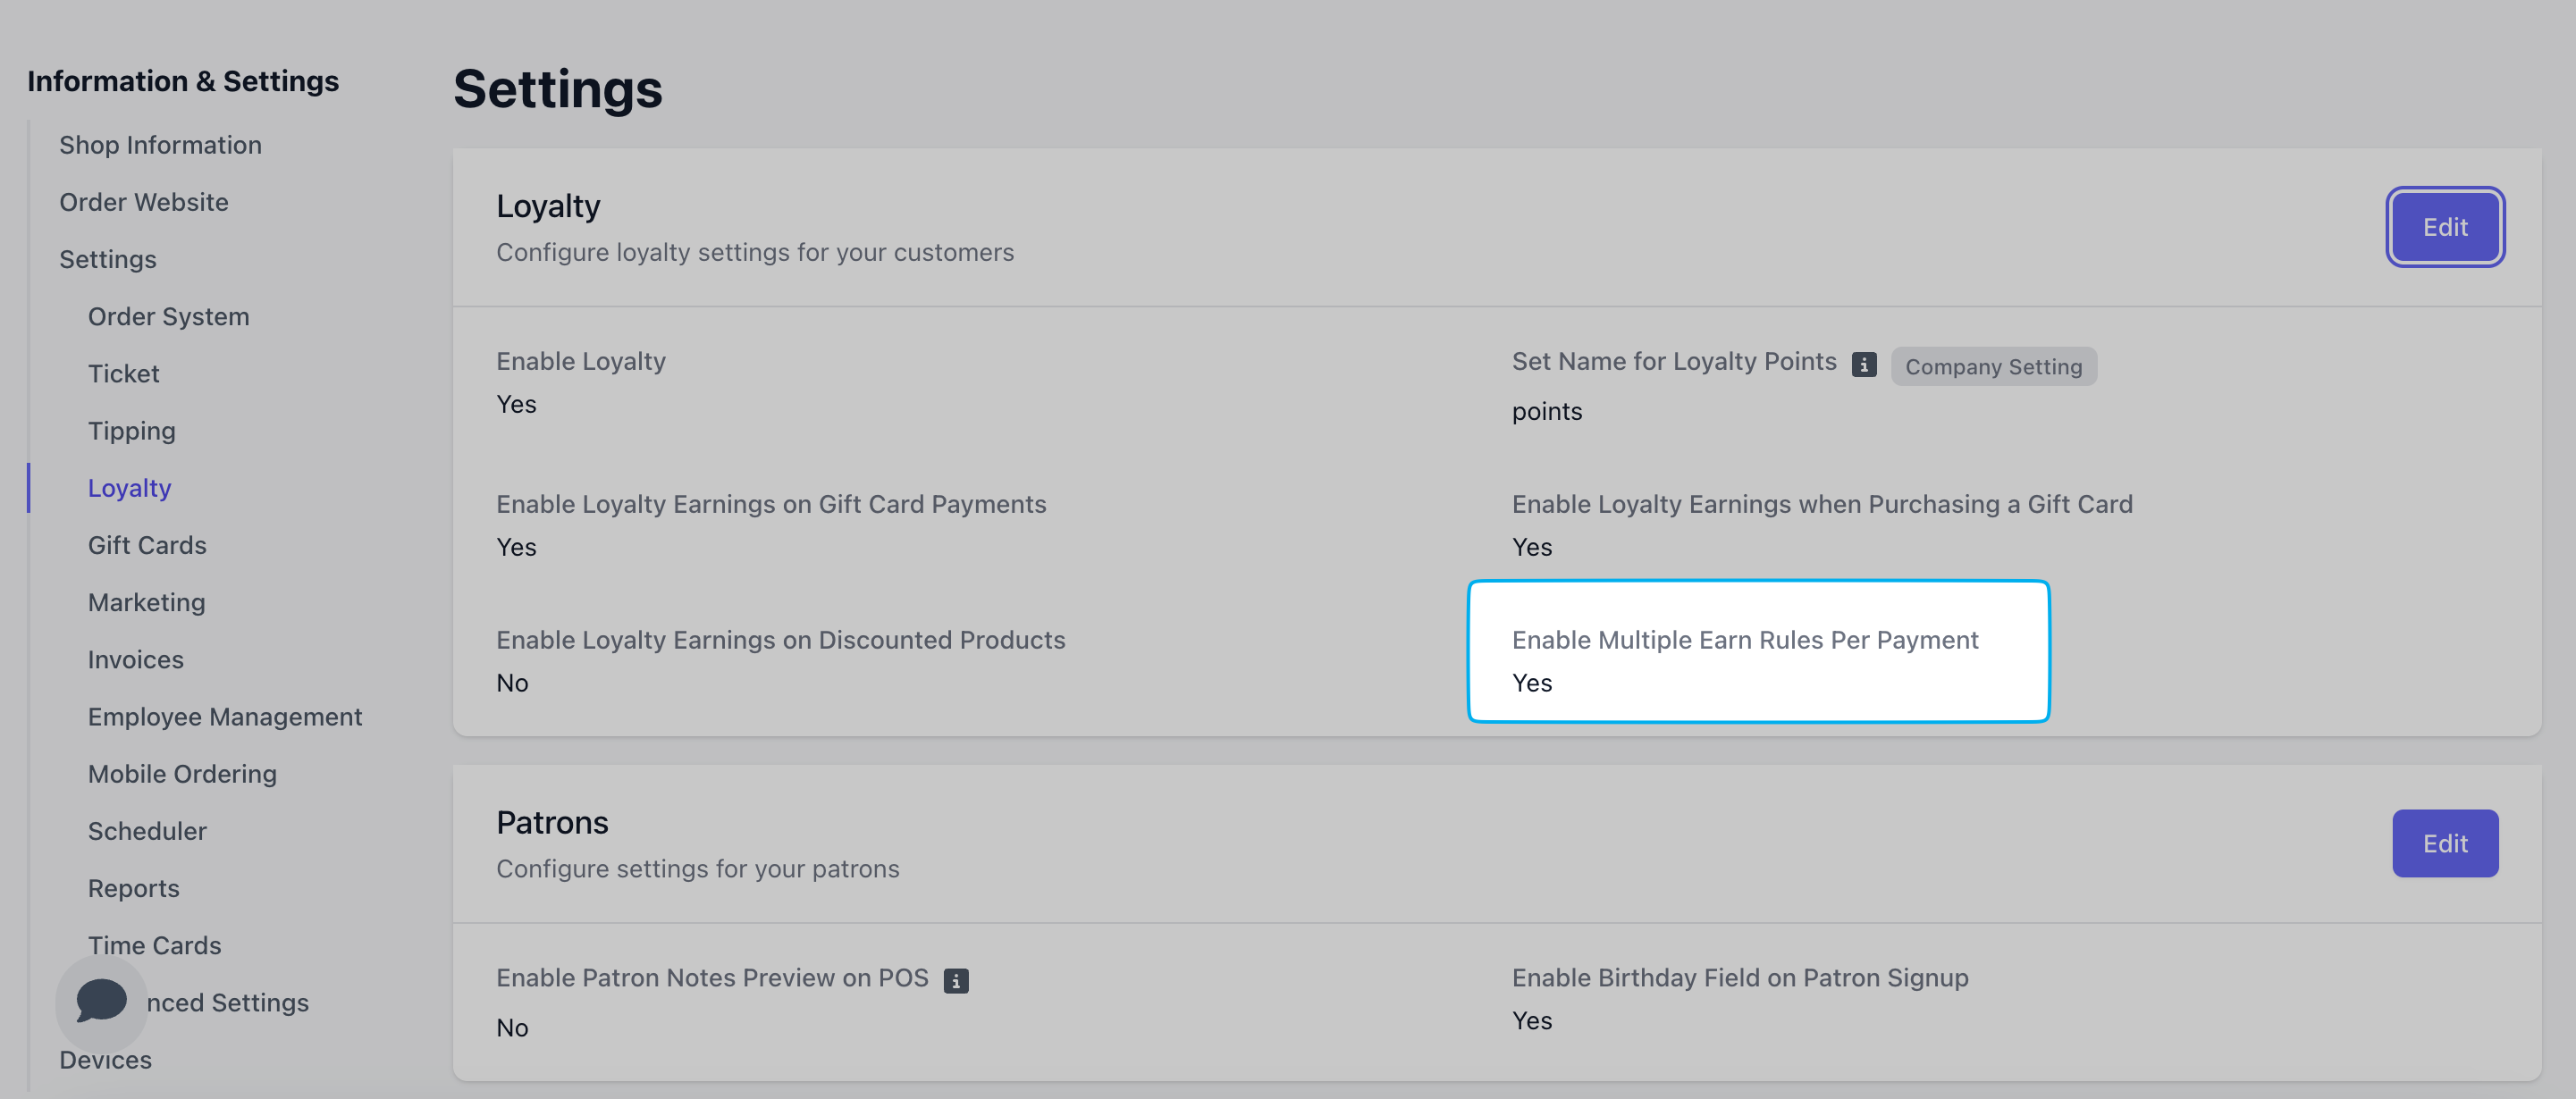Navigate to Marketing settings
The height and width of the screenshot is (1099, 2576).
146,602
